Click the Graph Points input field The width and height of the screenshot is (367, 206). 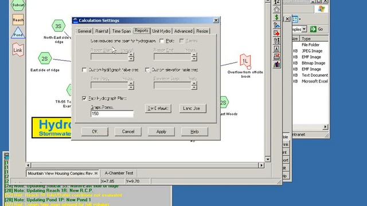click(x=112, y=114)
